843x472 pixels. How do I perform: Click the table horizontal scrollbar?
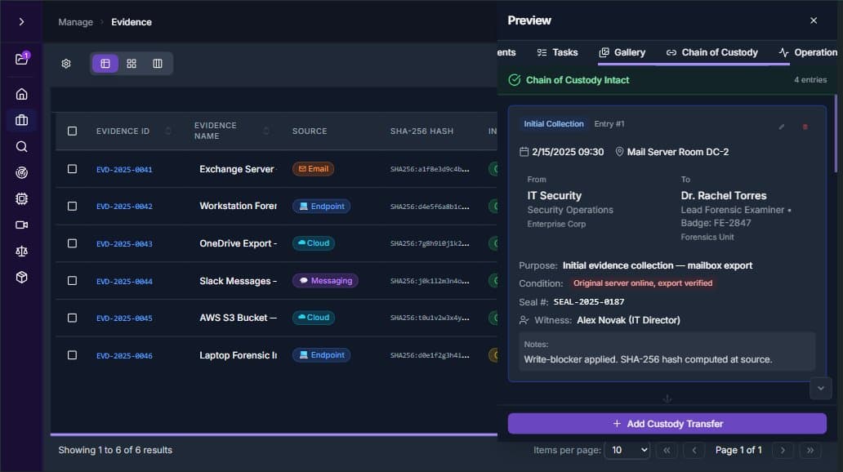[x=274, y=434]
